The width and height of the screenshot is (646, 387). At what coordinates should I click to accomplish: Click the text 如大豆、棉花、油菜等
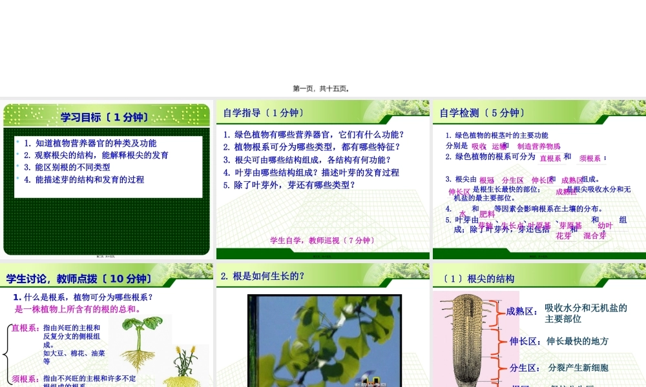pyautogui.click(x=74, y=357)
